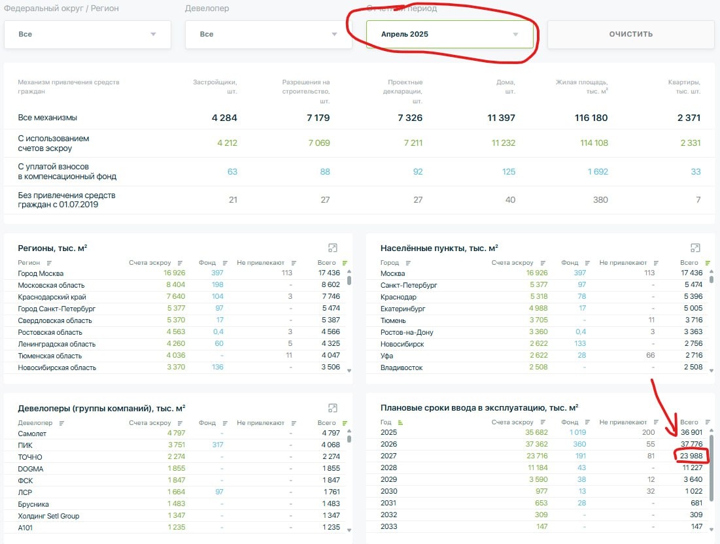
Task: Sort Населённые пункты by Фонд column
Action: 587,263
